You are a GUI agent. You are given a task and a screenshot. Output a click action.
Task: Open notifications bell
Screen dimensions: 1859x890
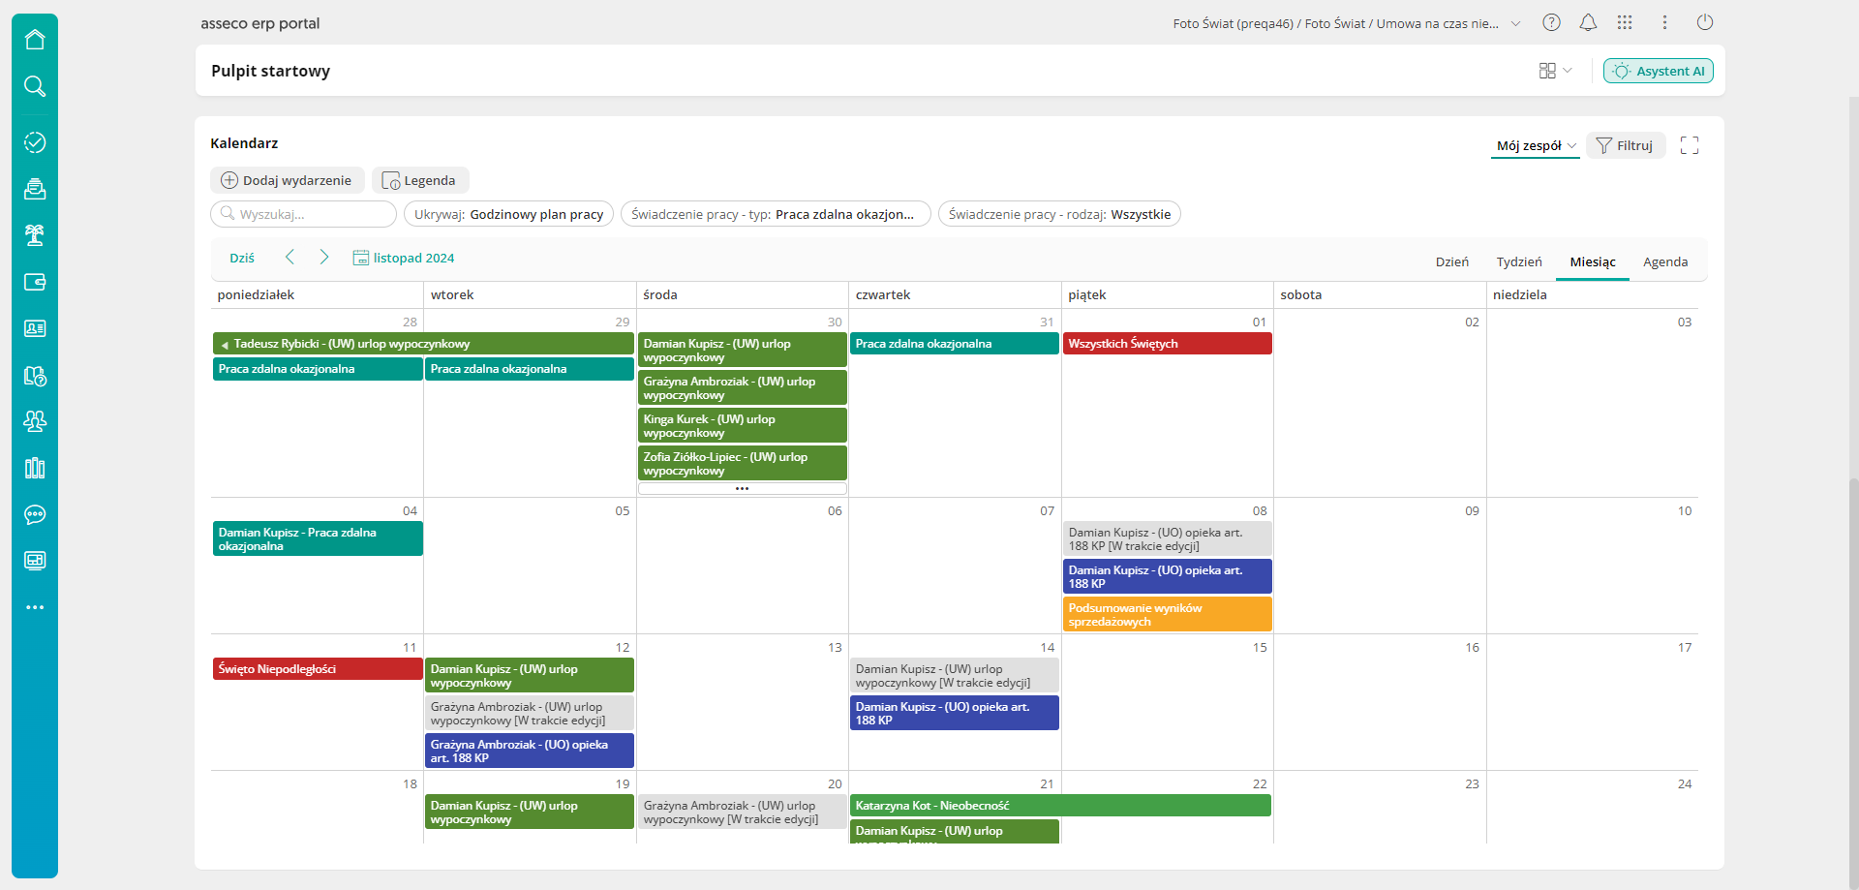pos(1588,22)
